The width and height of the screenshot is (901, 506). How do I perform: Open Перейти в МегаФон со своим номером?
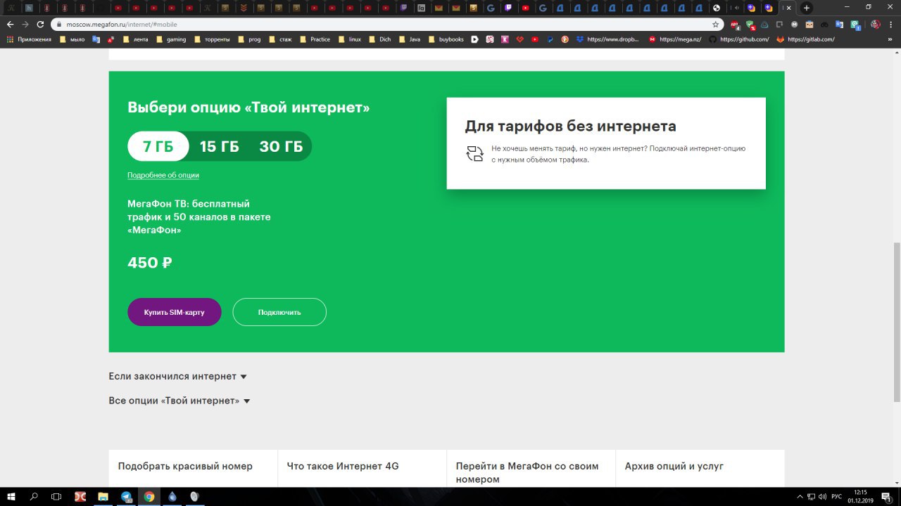click(531, 468)
